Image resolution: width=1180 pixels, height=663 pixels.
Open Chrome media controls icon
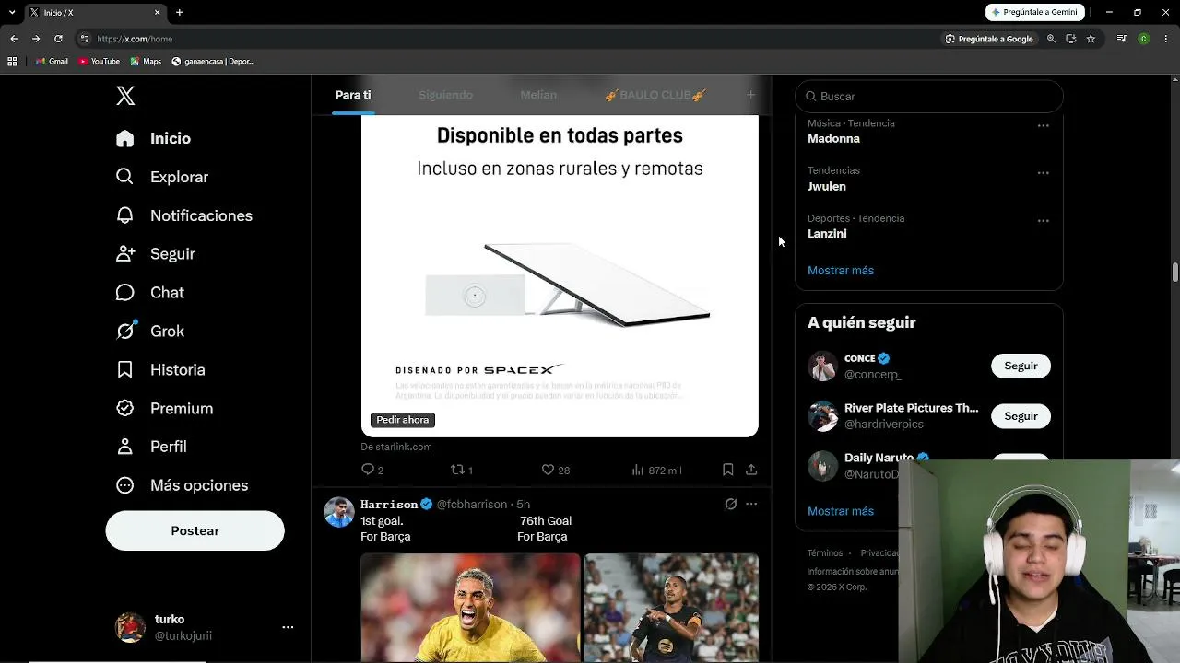[x=1121, y=39]
